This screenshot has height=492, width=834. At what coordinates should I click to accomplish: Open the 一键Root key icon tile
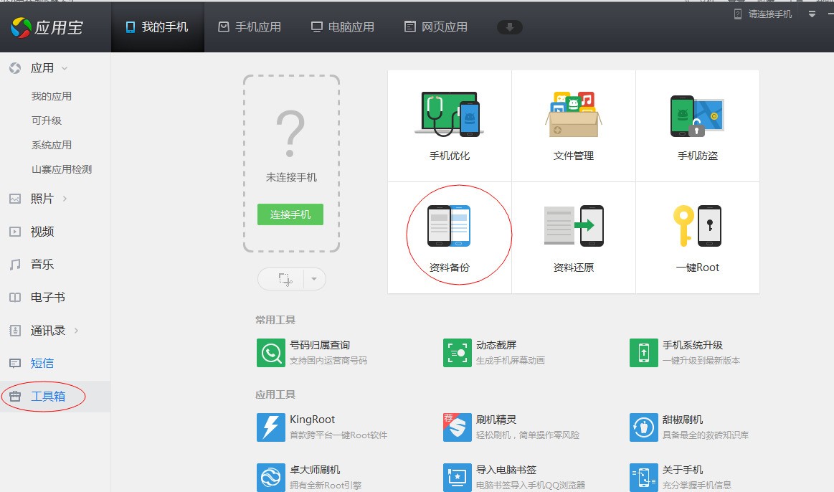click(697, 238)
